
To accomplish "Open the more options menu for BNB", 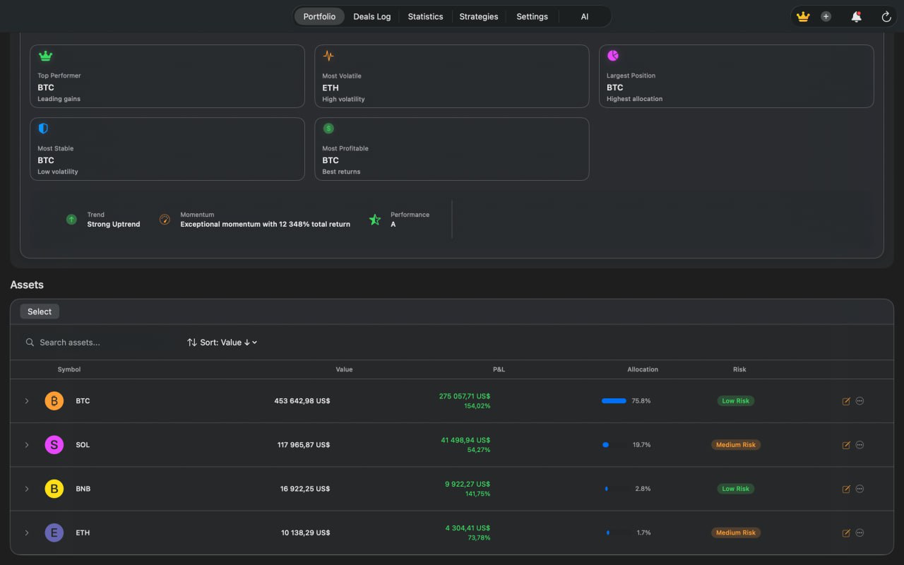I will click(x=860, y=489).
